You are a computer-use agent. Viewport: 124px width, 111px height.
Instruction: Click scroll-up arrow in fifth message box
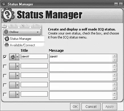click(114, 94)
